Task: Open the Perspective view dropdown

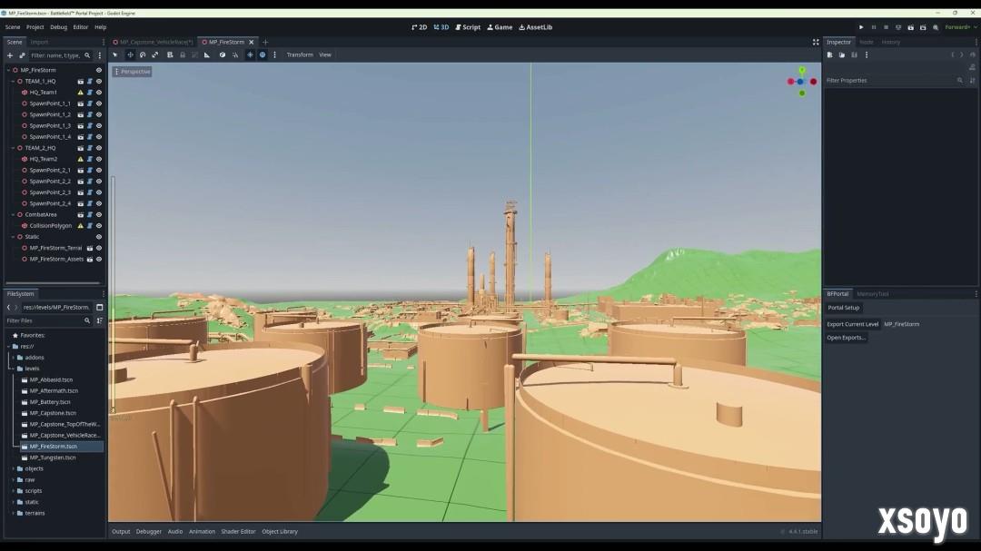Action: pos(133,72)
